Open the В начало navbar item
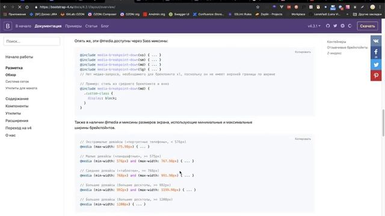 [x=23, y=26]
